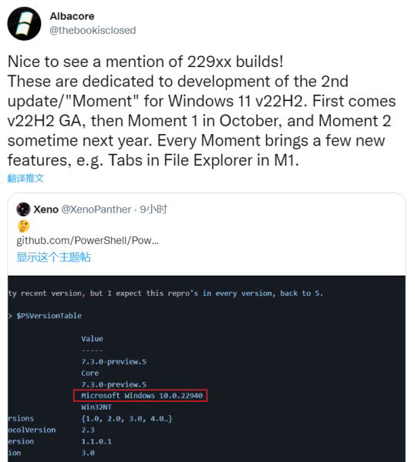Click the 翻译推文 translate link
Viewport: 415px width, 462px height.
pyautogui.click(x=25, y=179)
